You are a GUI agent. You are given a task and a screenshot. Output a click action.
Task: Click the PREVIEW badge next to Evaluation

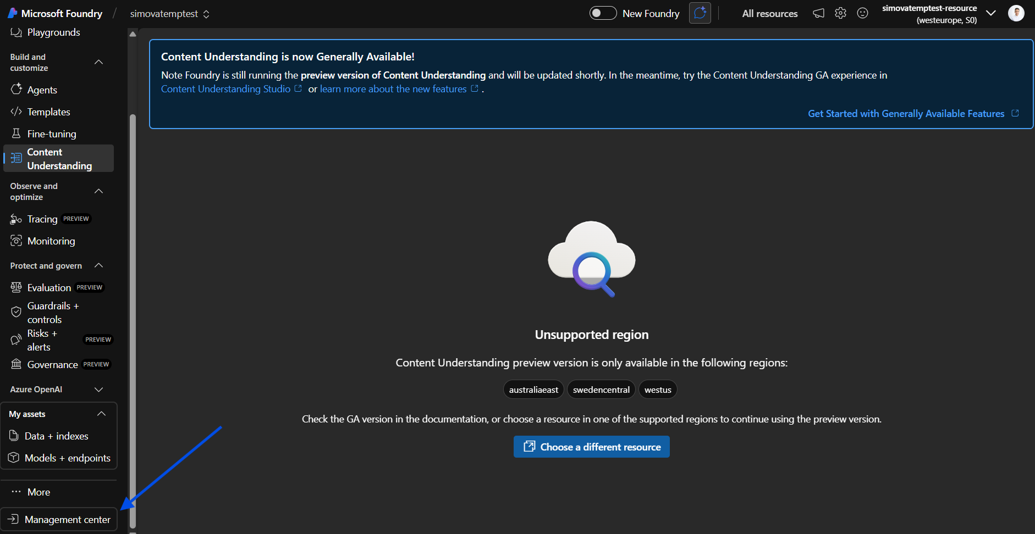(x=90, y=287)
